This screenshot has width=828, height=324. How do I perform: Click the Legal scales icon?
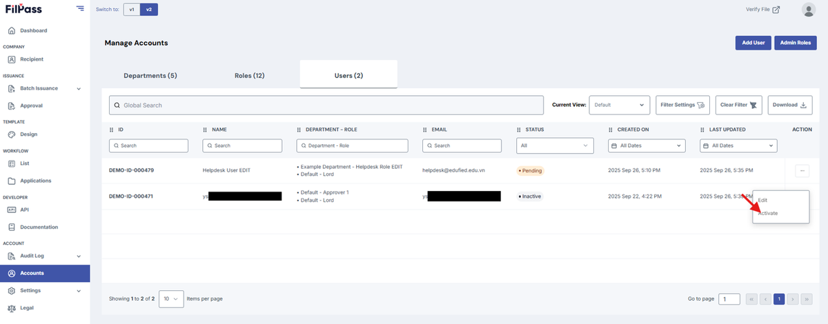(x=12, y=308)
